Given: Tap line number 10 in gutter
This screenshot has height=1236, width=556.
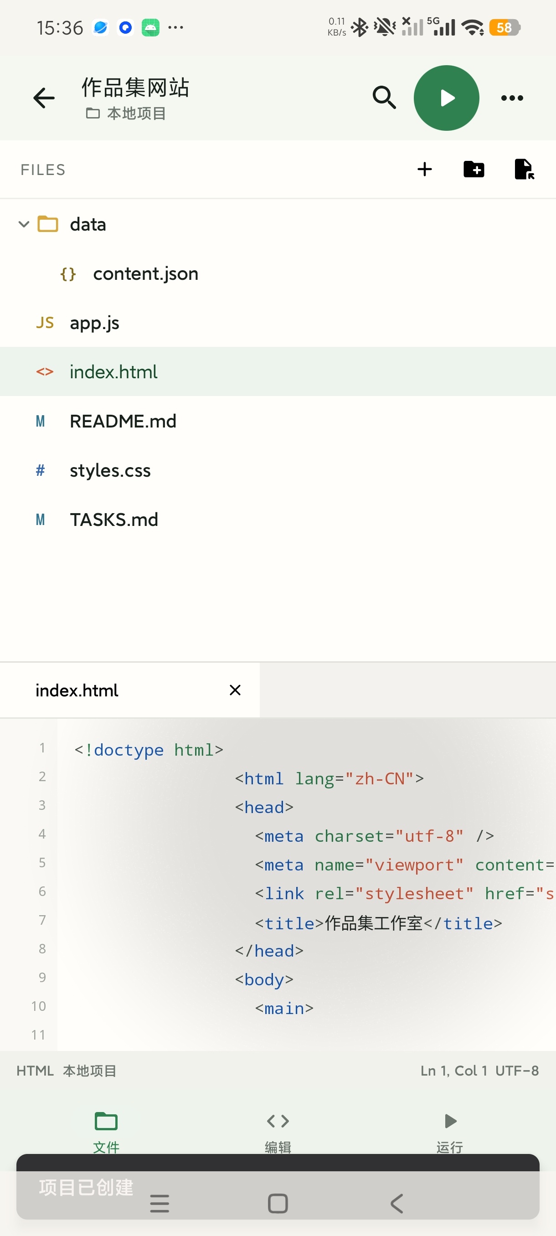Looking at the screenshot, I should coord(39,1006).
